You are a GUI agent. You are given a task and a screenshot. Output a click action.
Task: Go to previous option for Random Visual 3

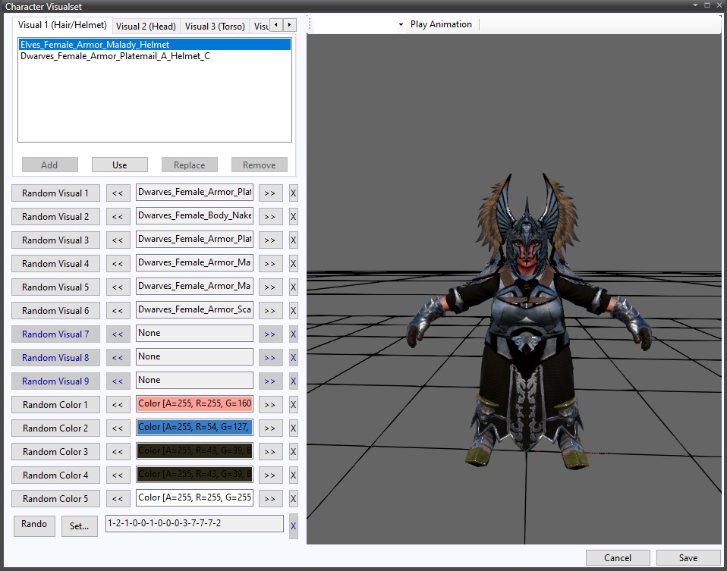[118, 240]
